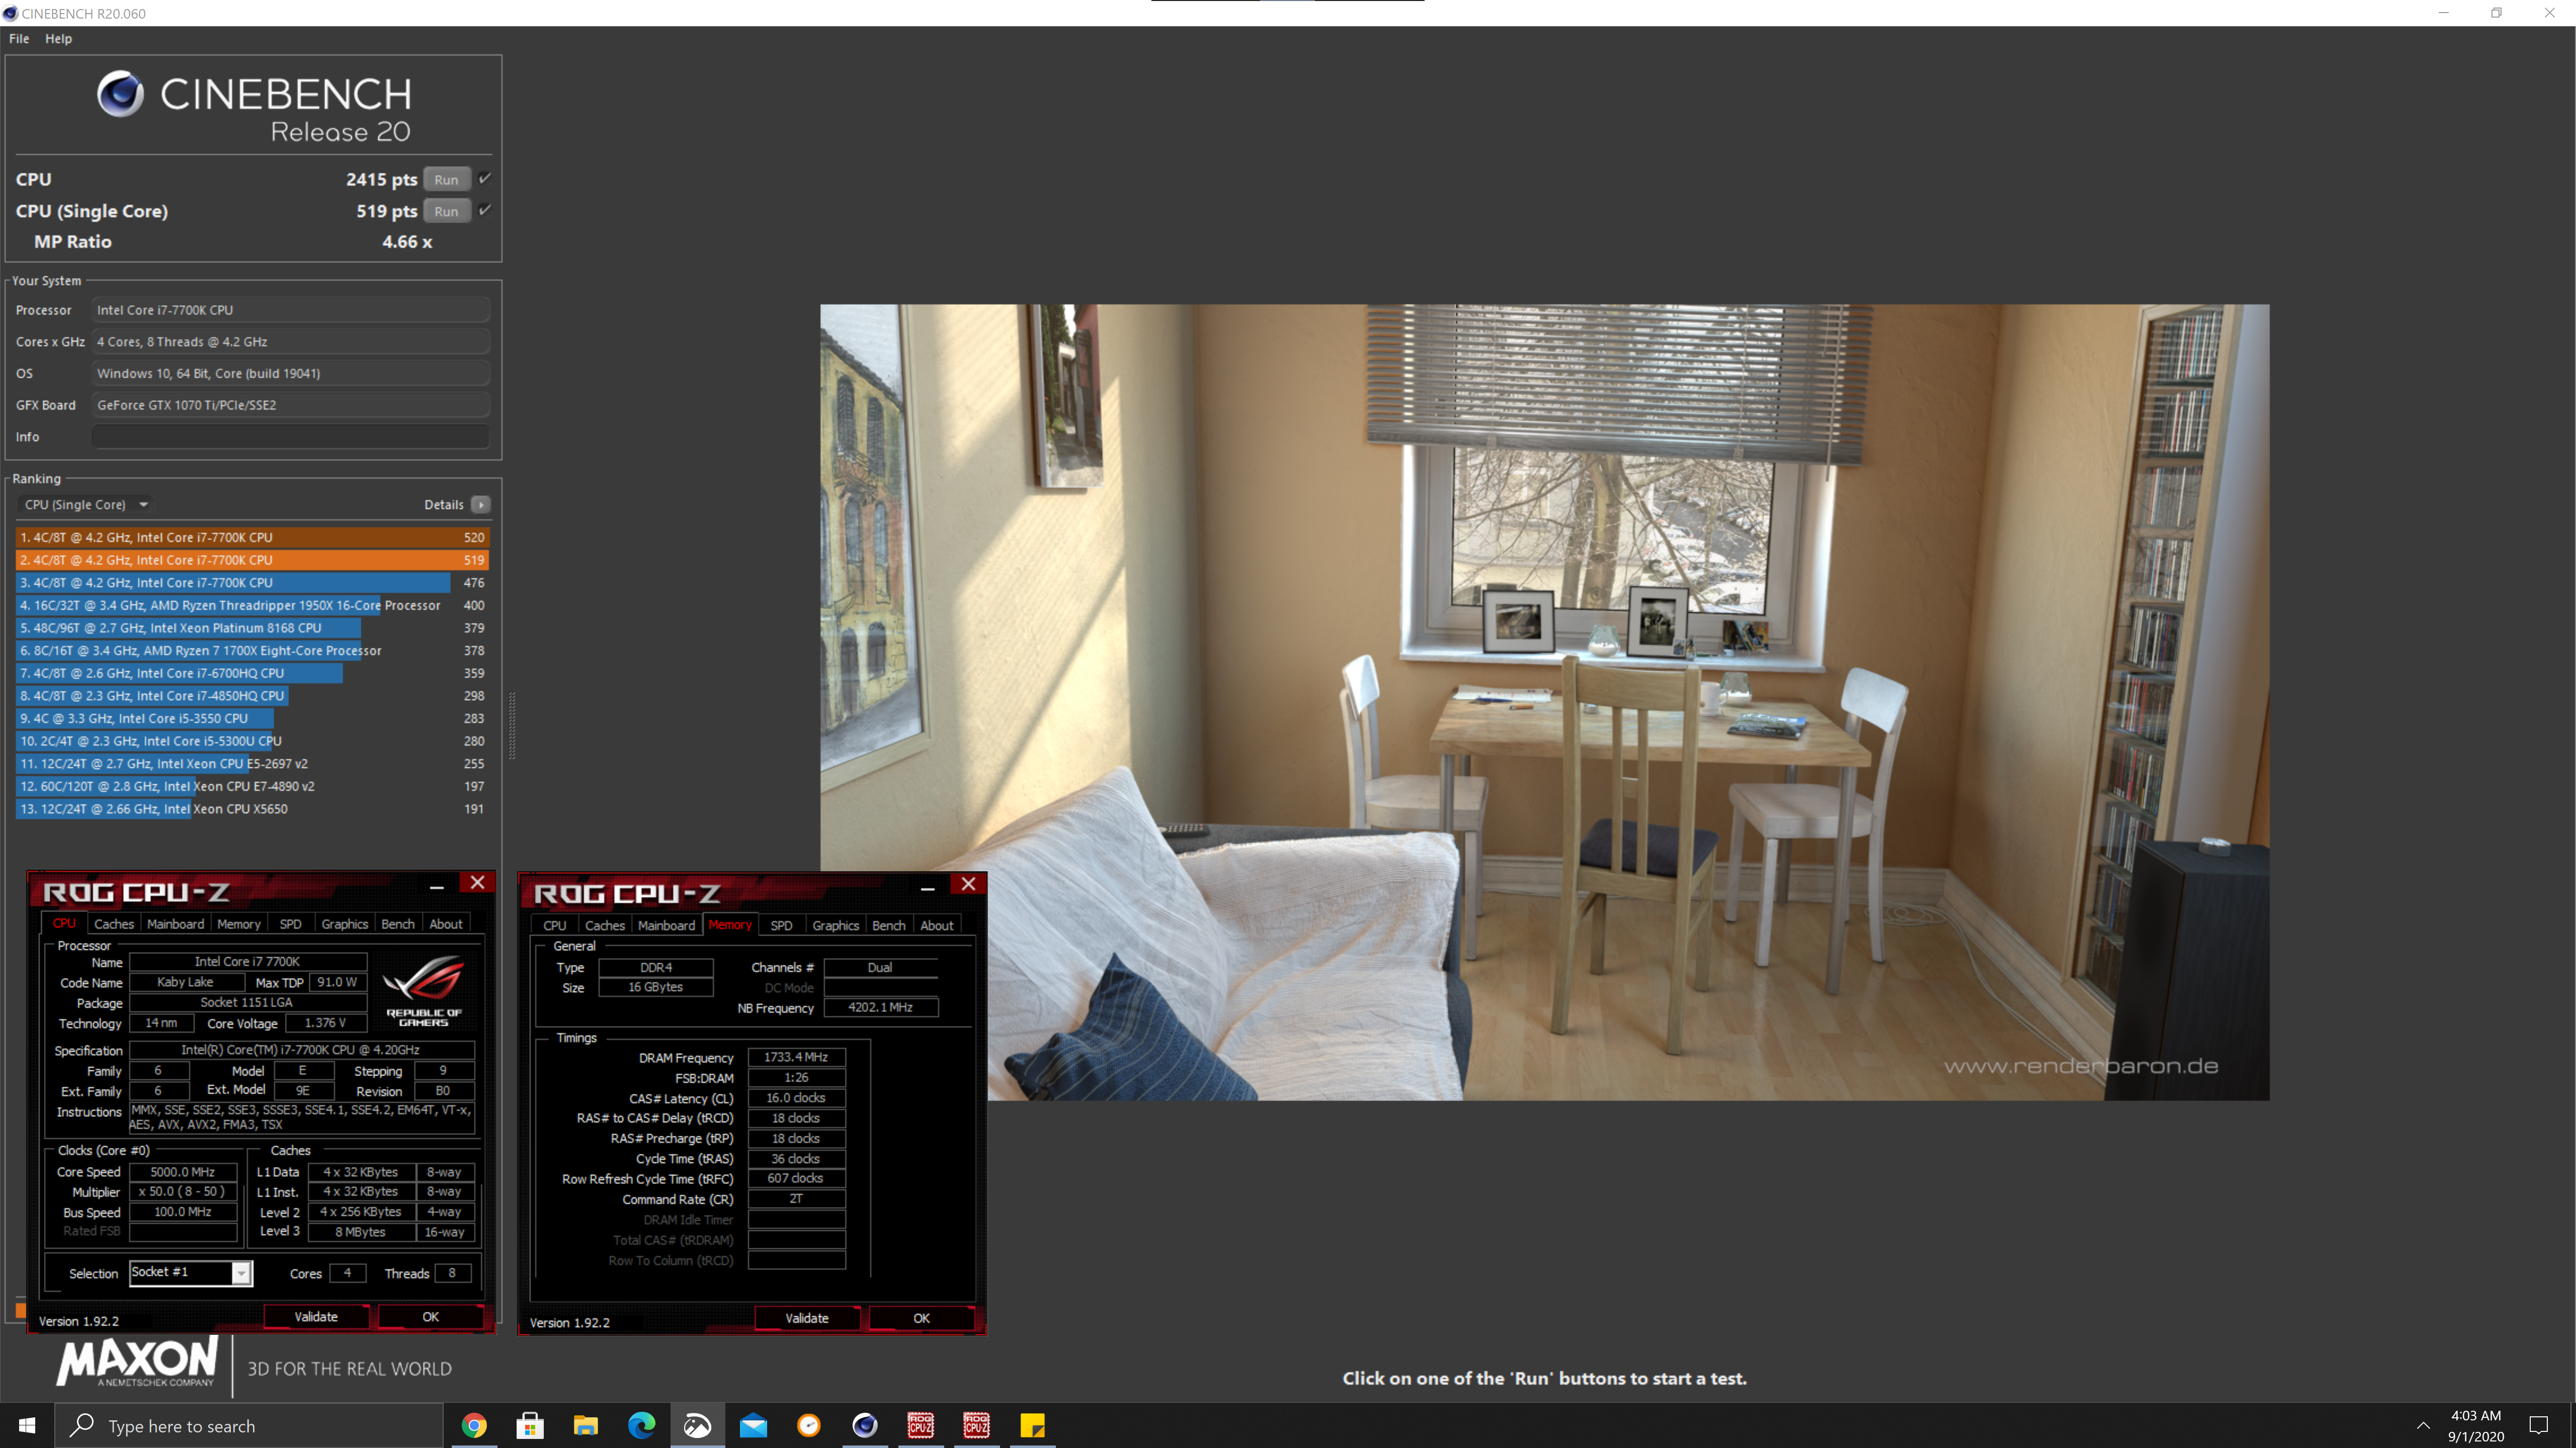Run the CPU multi-core test
Screen dimensions: 2576x1448
click(446, 180)
